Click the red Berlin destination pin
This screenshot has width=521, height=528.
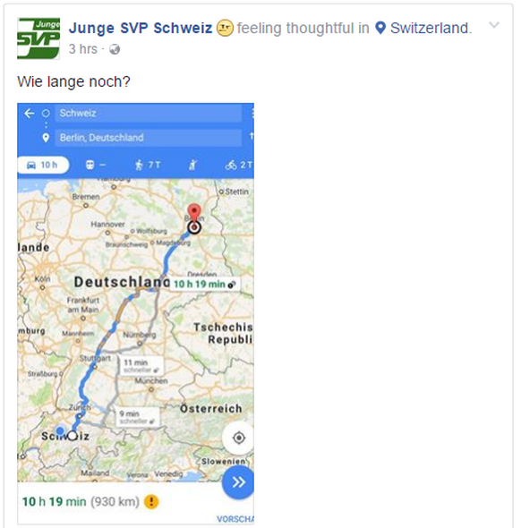point(194,214)
